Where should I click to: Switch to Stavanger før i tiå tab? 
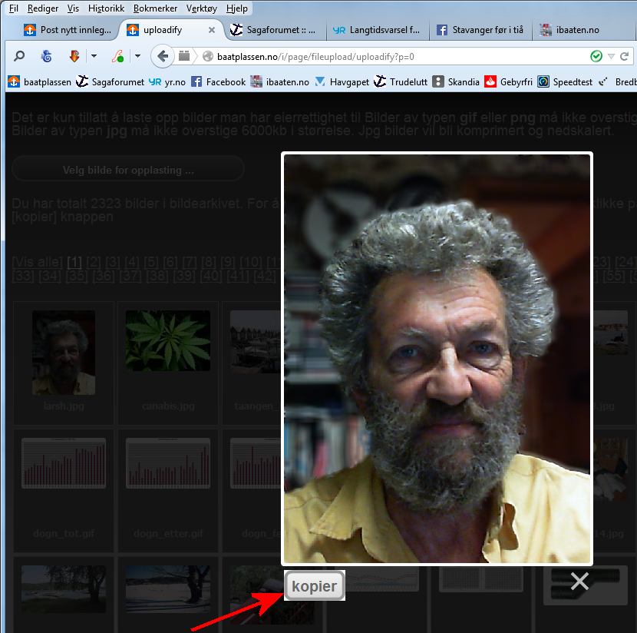[x=480, y=30]
